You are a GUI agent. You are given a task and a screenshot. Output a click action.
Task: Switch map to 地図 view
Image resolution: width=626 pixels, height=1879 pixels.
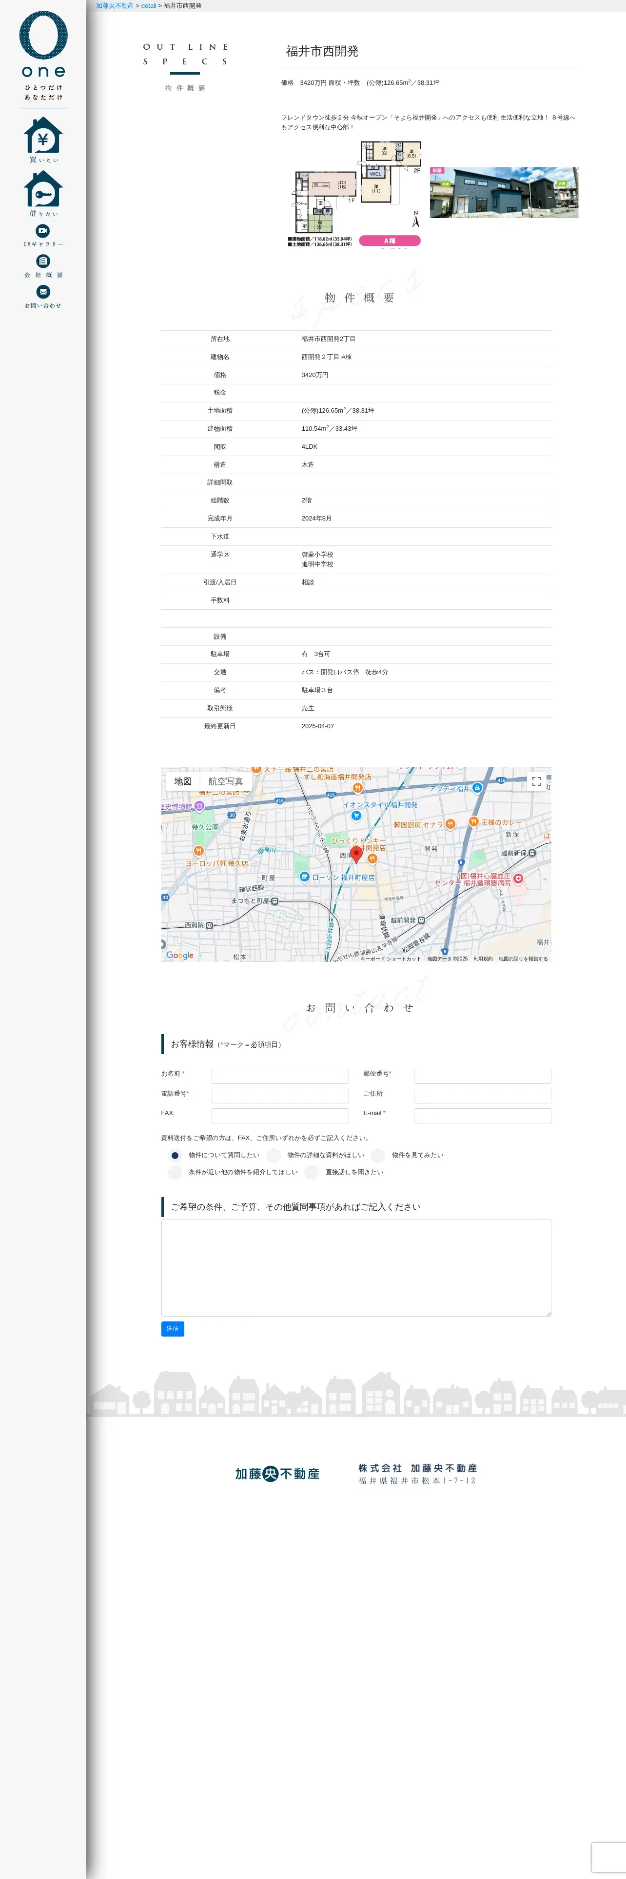click(x=183, y=781)
